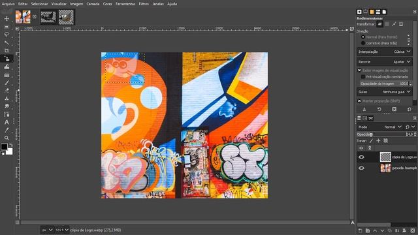Open Guias Nenhuma guia dropdown
This screenshot has height=235, width=418.
[x=385, y=91]
